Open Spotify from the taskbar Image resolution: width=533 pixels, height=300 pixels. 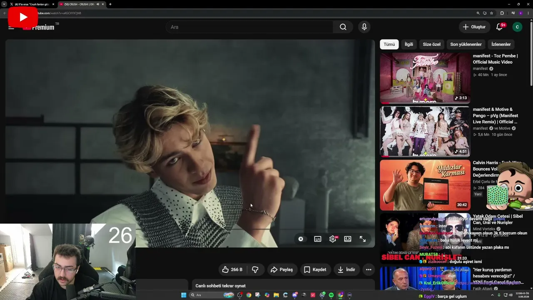[331, 295]
